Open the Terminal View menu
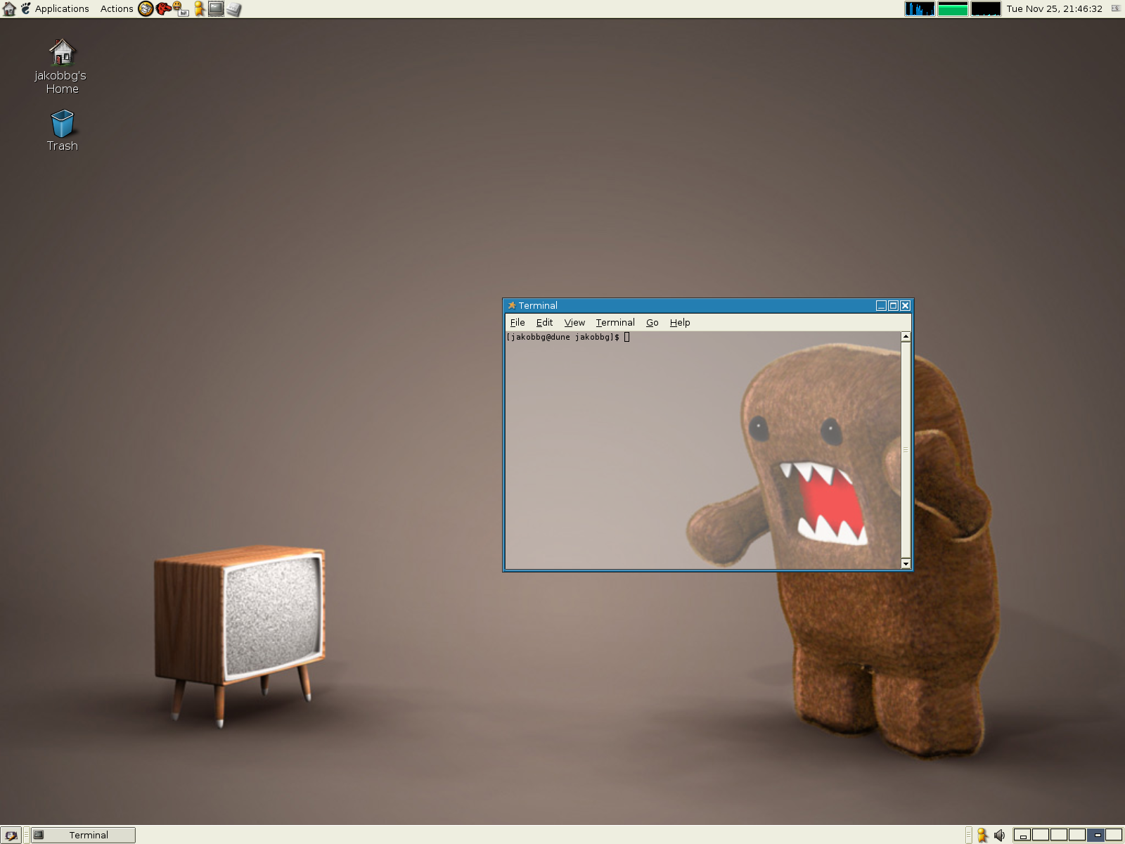 pos(574,322)
